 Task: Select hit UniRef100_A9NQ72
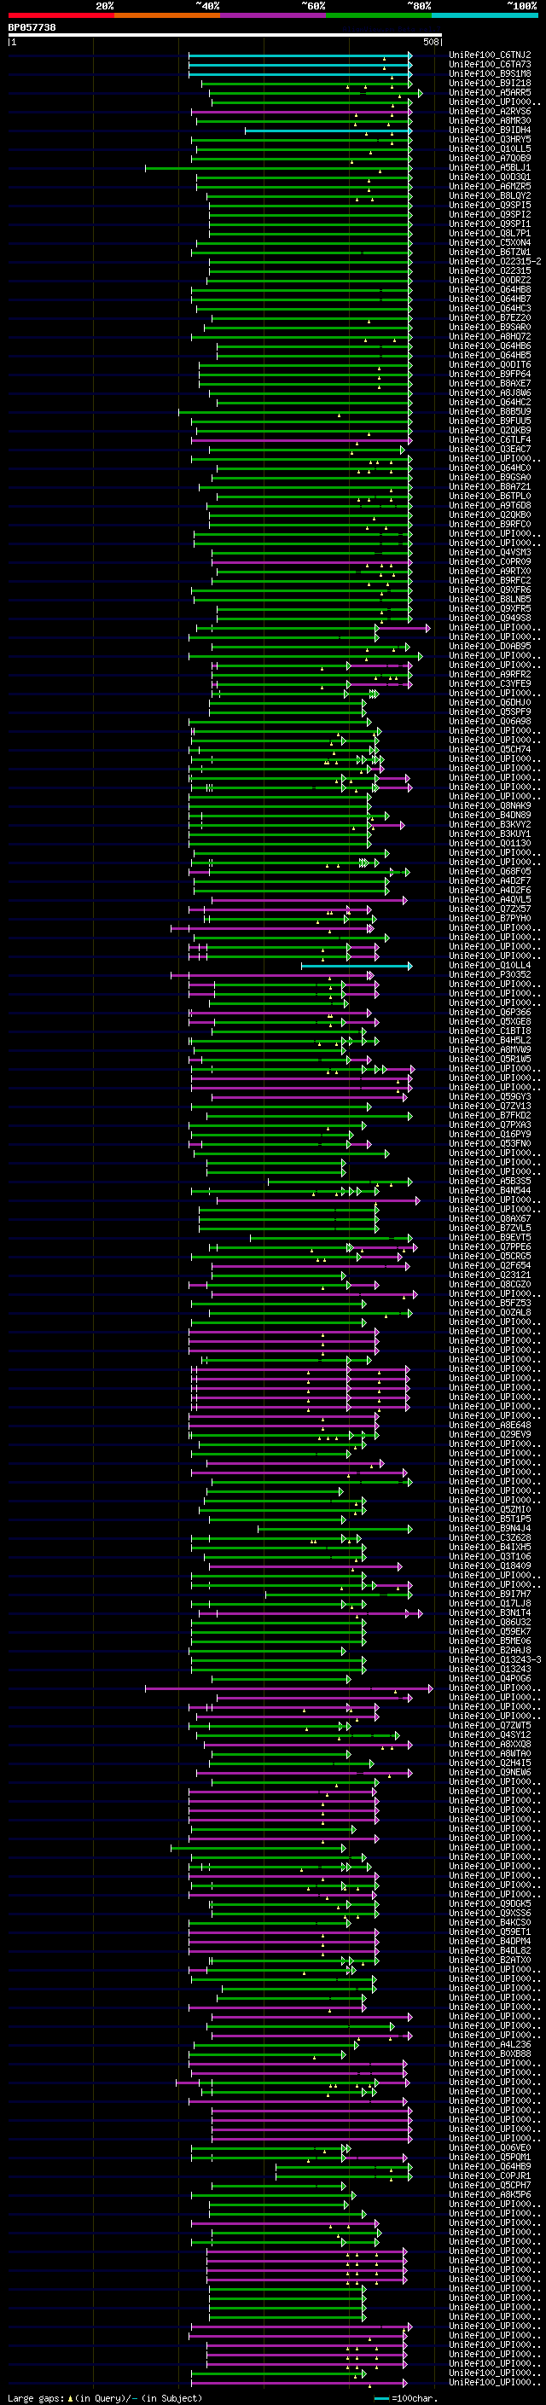(490, 337)
